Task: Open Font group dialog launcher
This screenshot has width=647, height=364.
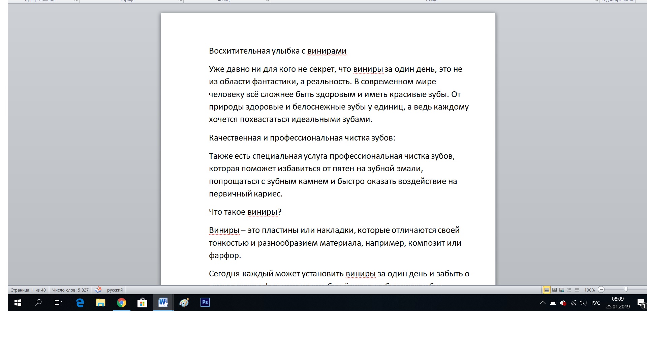Action: click(180, 1)
